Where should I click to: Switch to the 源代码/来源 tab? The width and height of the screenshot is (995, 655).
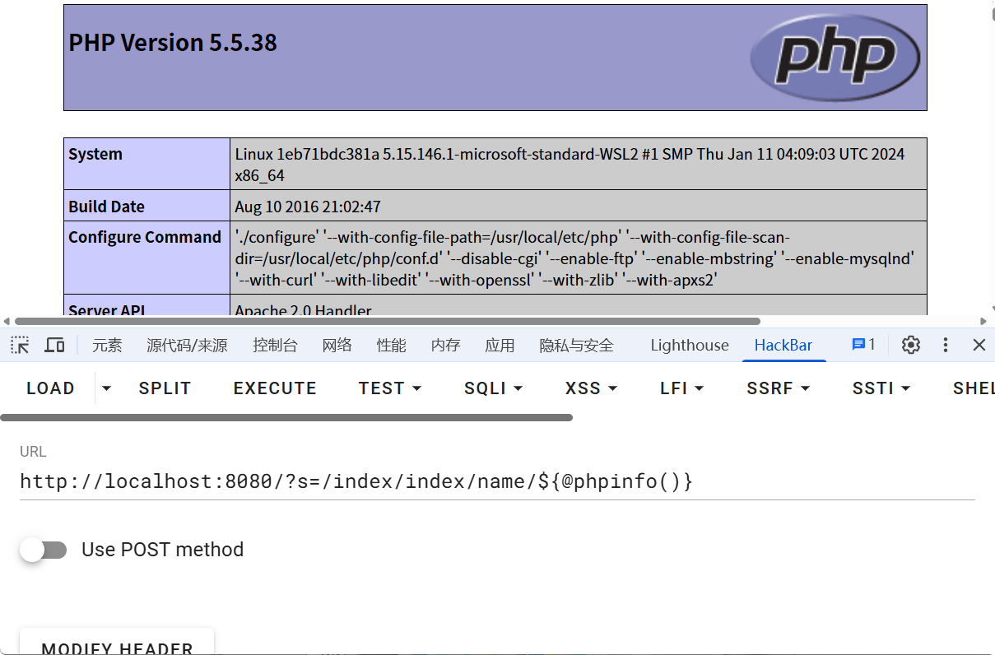coord(187,346)
